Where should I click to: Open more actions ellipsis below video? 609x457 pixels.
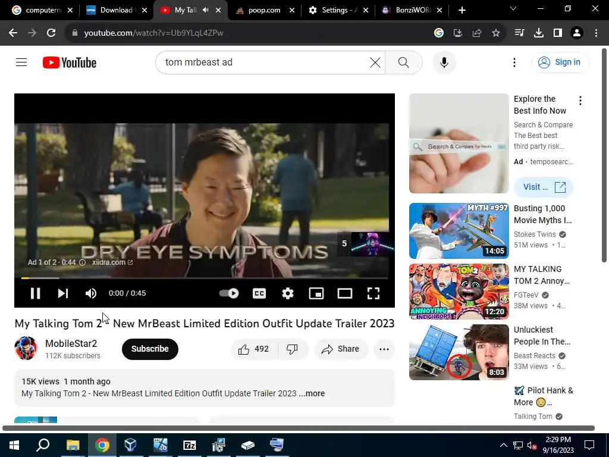click(384, 349)
